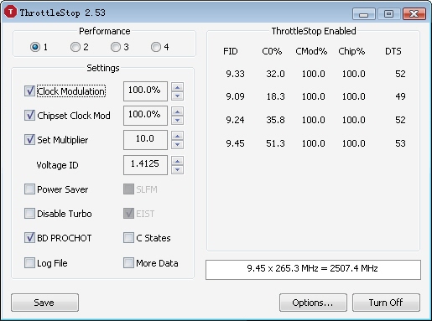432x321 pixels.
Task: Click the Voltage ID 1.4125 value field
Action: pyautogui.click(x=145, y=165)
